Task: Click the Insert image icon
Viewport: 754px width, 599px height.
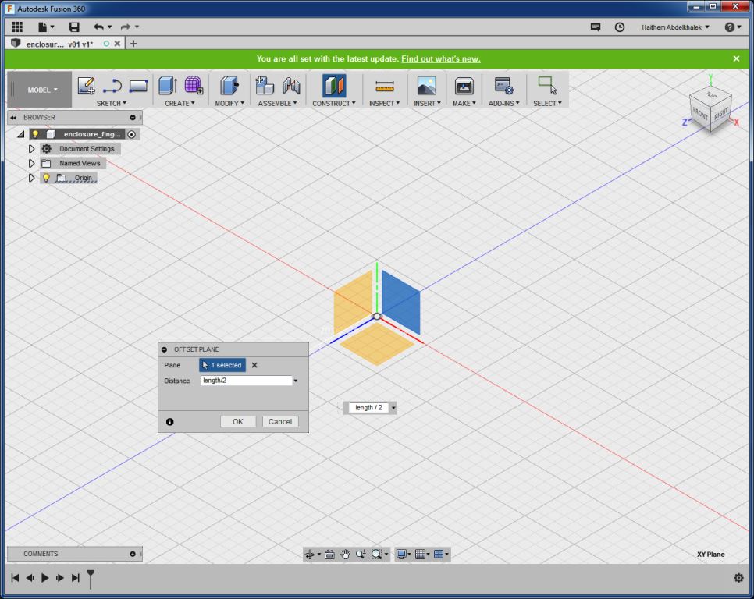Action: click(426, 86)
